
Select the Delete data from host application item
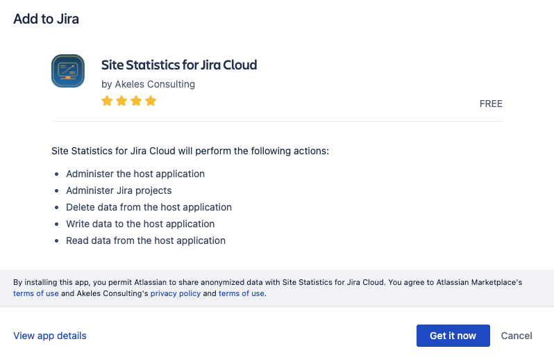(149, 207)
